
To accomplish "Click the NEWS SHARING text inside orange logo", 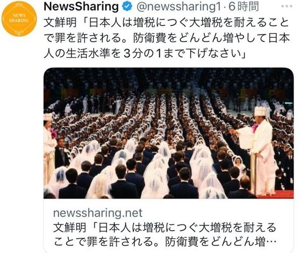I will tap(19, 18).
